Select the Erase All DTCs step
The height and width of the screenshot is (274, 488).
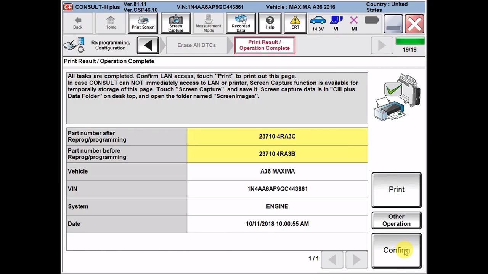197,45
